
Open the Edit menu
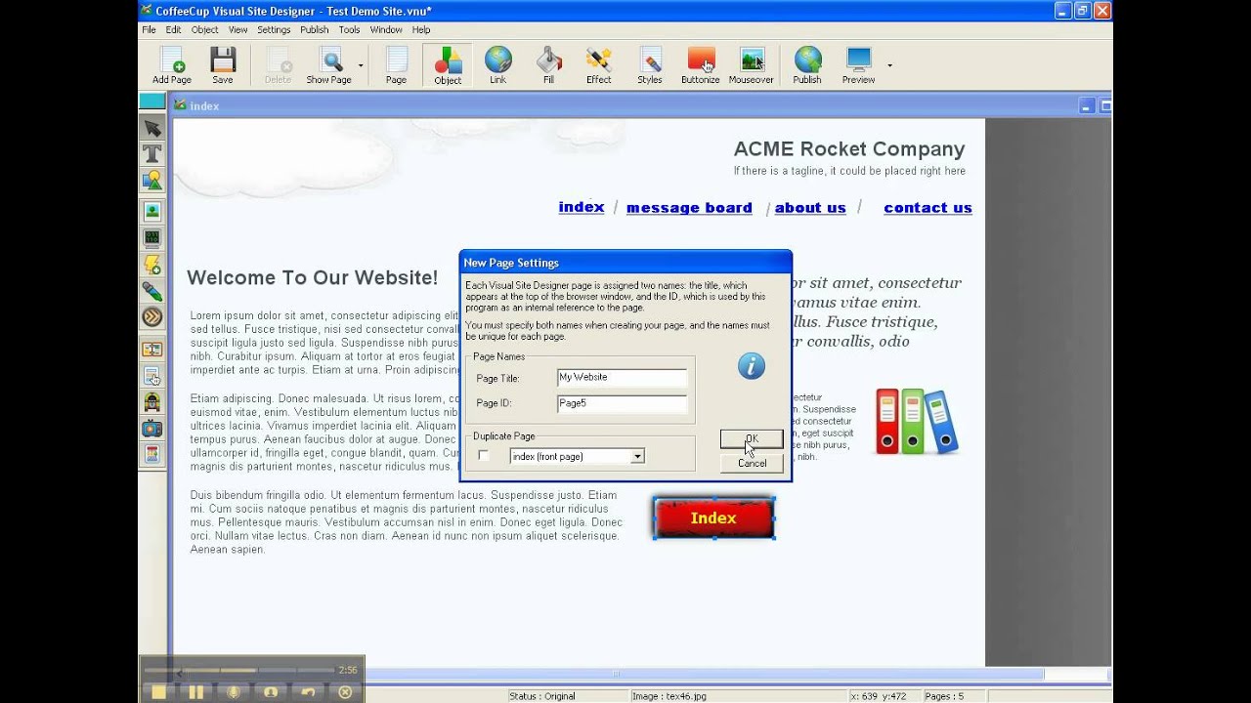[173, 29]
